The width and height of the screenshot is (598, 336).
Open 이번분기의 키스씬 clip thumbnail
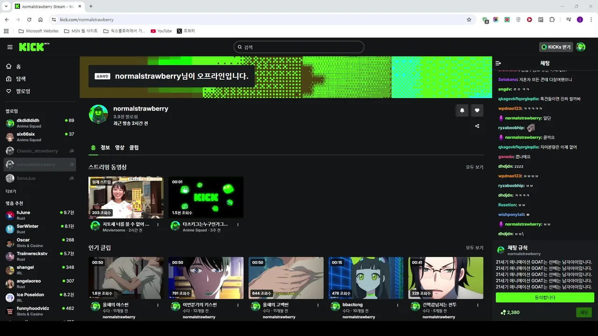tap(206, 278)
